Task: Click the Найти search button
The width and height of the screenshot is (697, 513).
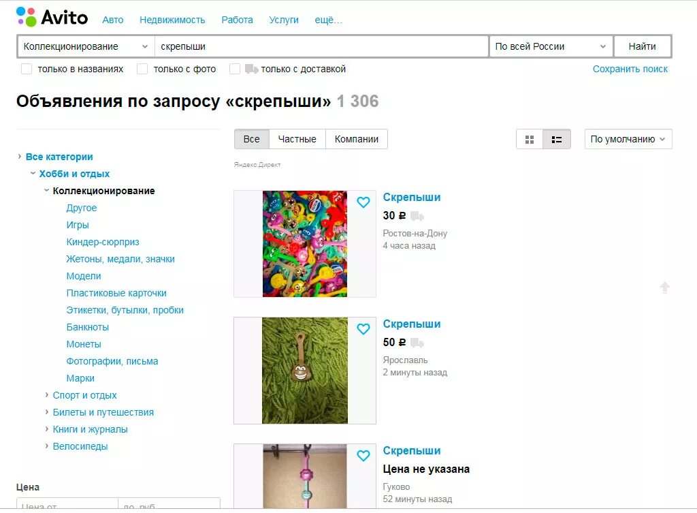Action: (x=643, y=47)
